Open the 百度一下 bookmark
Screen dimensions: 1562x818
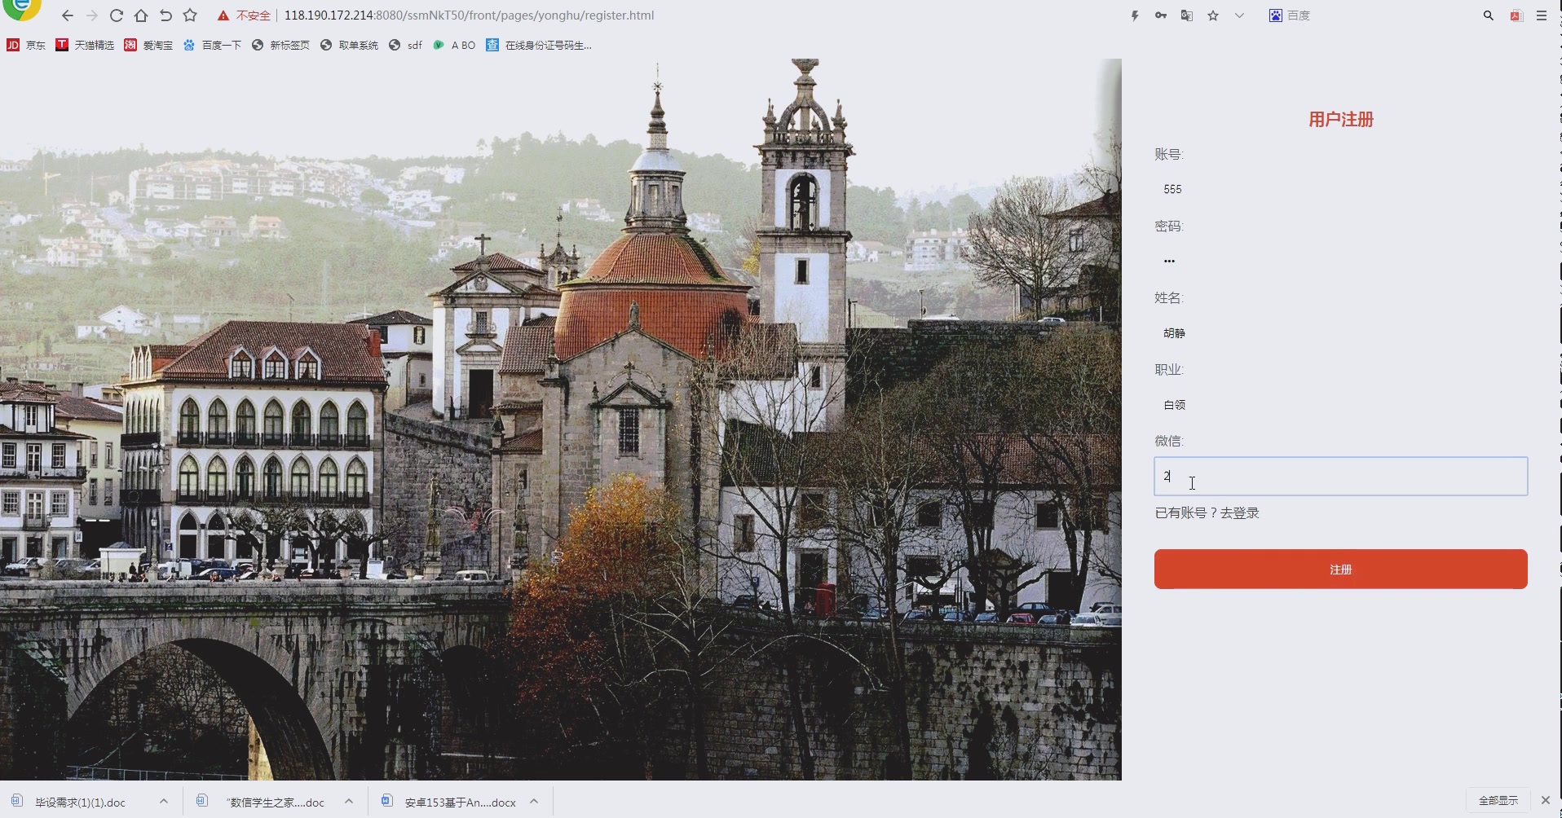[x=212, y=45]
